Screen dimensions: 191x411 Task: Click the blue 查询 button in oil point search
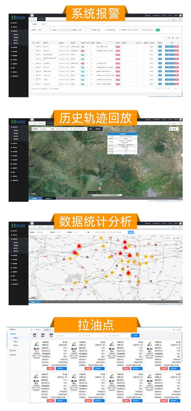[135, 335]
